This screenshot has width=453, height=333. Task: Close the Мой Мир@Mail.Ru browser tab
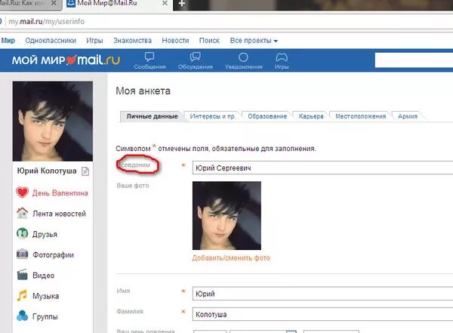[x=165, y=3]
